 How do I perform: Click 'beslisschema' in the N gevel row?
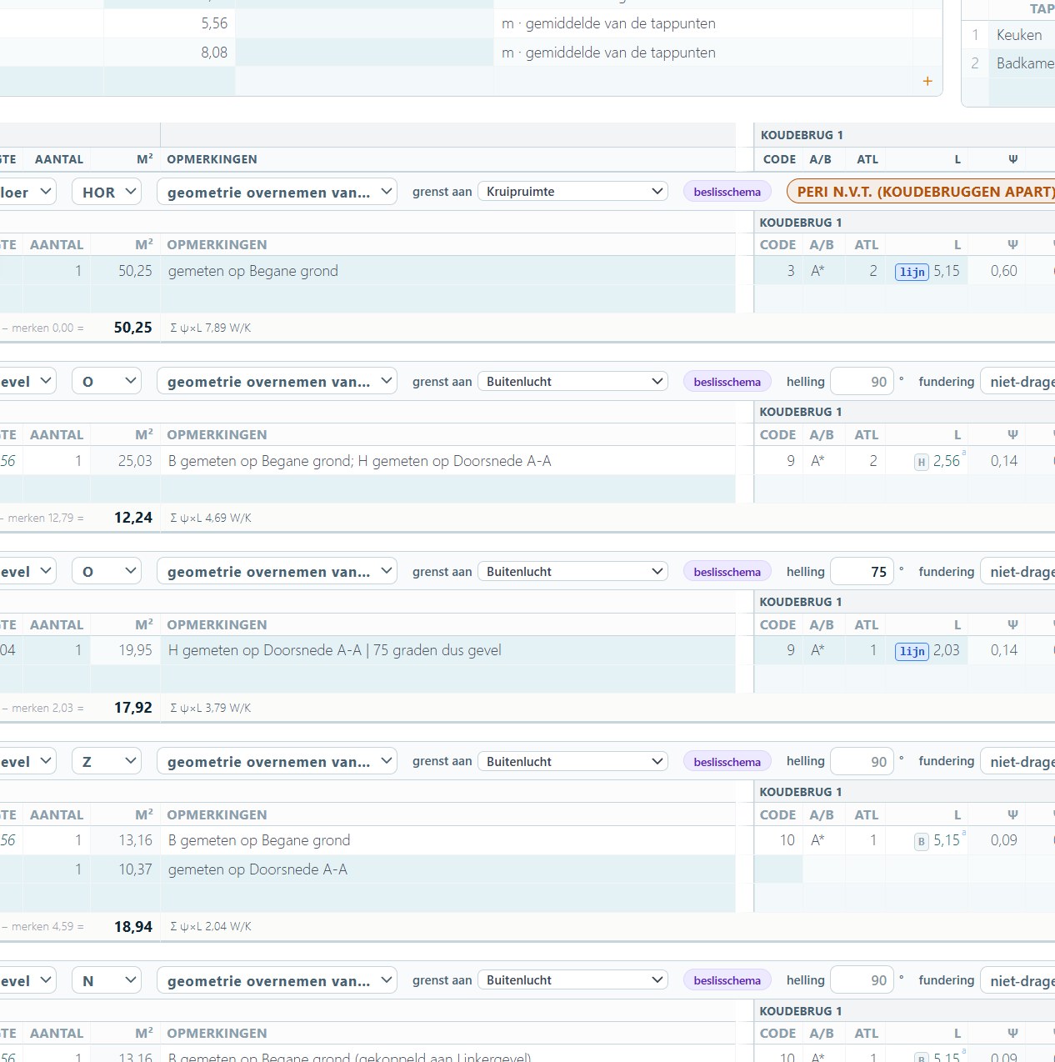point(727,980)
